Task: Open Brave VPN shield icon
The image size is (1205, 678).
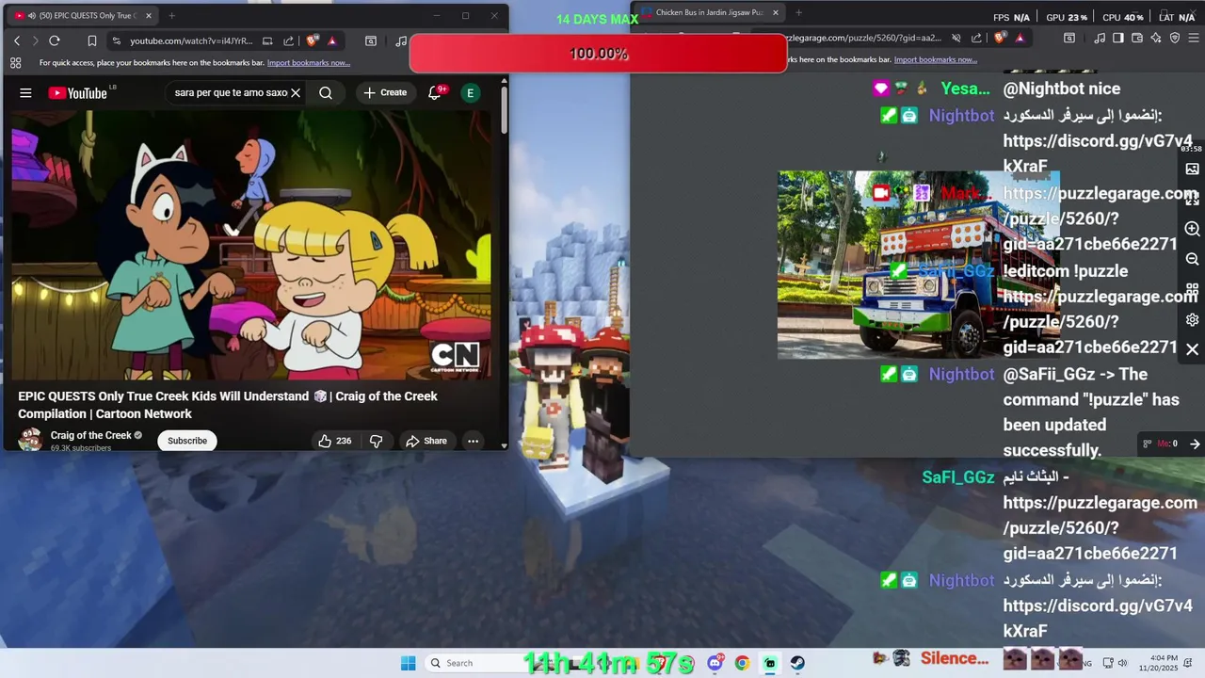Action: pyautogui.click(x=1175, y=38)
